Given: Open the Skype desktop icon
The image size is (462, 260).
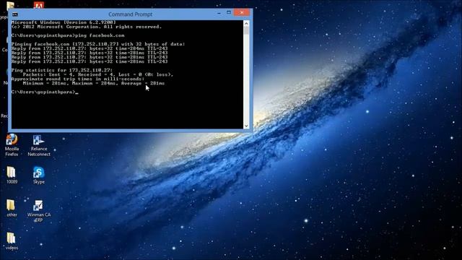Looking at the screenshot, I should point(38,175).
